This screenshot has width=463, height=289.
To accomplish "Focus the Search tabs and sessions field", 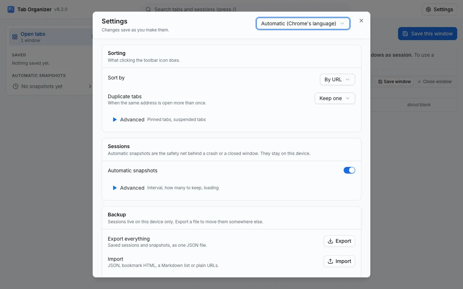I will [245, 9].
